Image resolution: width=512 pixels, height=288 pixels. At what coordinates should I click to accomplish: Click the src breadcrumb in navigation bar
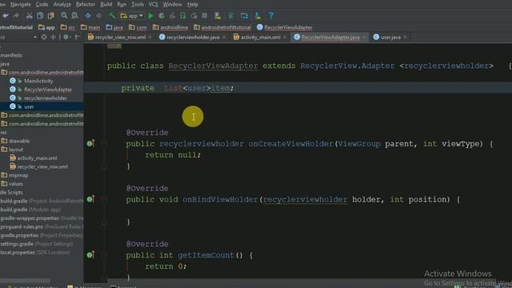(x=68, y=27)
